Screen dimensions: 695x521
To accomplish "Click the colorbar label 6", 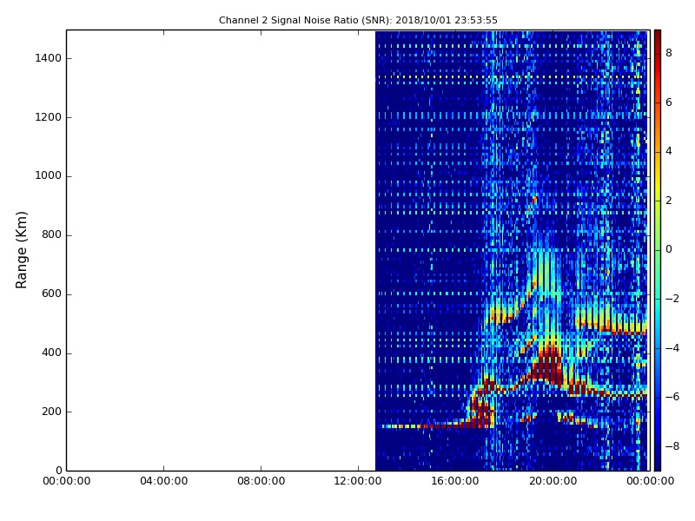I will tap(669, 102).
